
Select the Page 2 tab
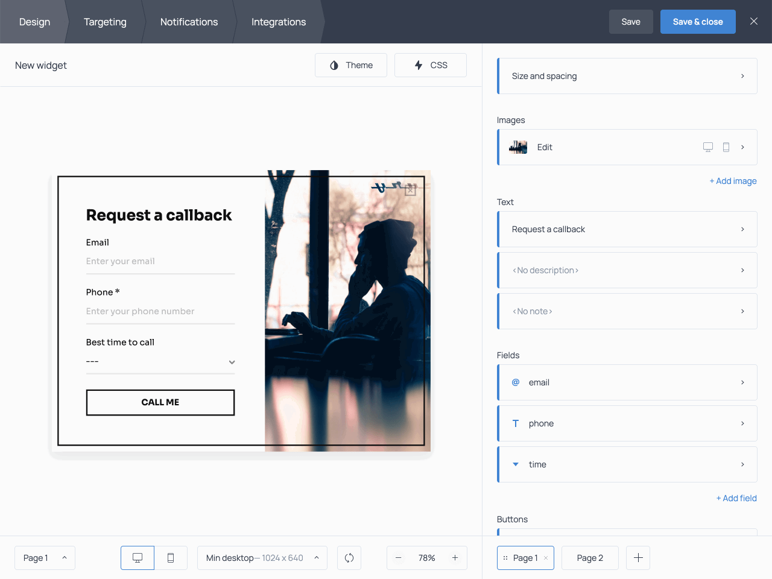590,558
